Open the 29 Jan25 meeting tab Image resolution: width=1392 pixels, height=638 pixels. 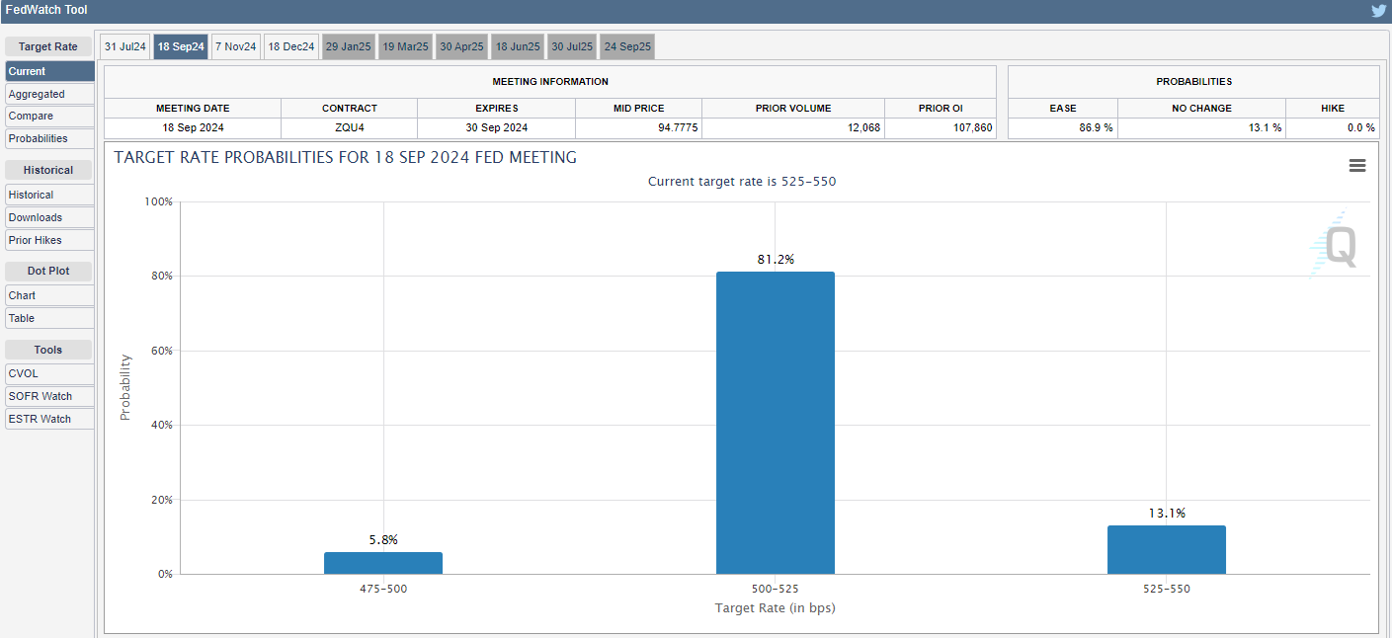pos(348,46)
